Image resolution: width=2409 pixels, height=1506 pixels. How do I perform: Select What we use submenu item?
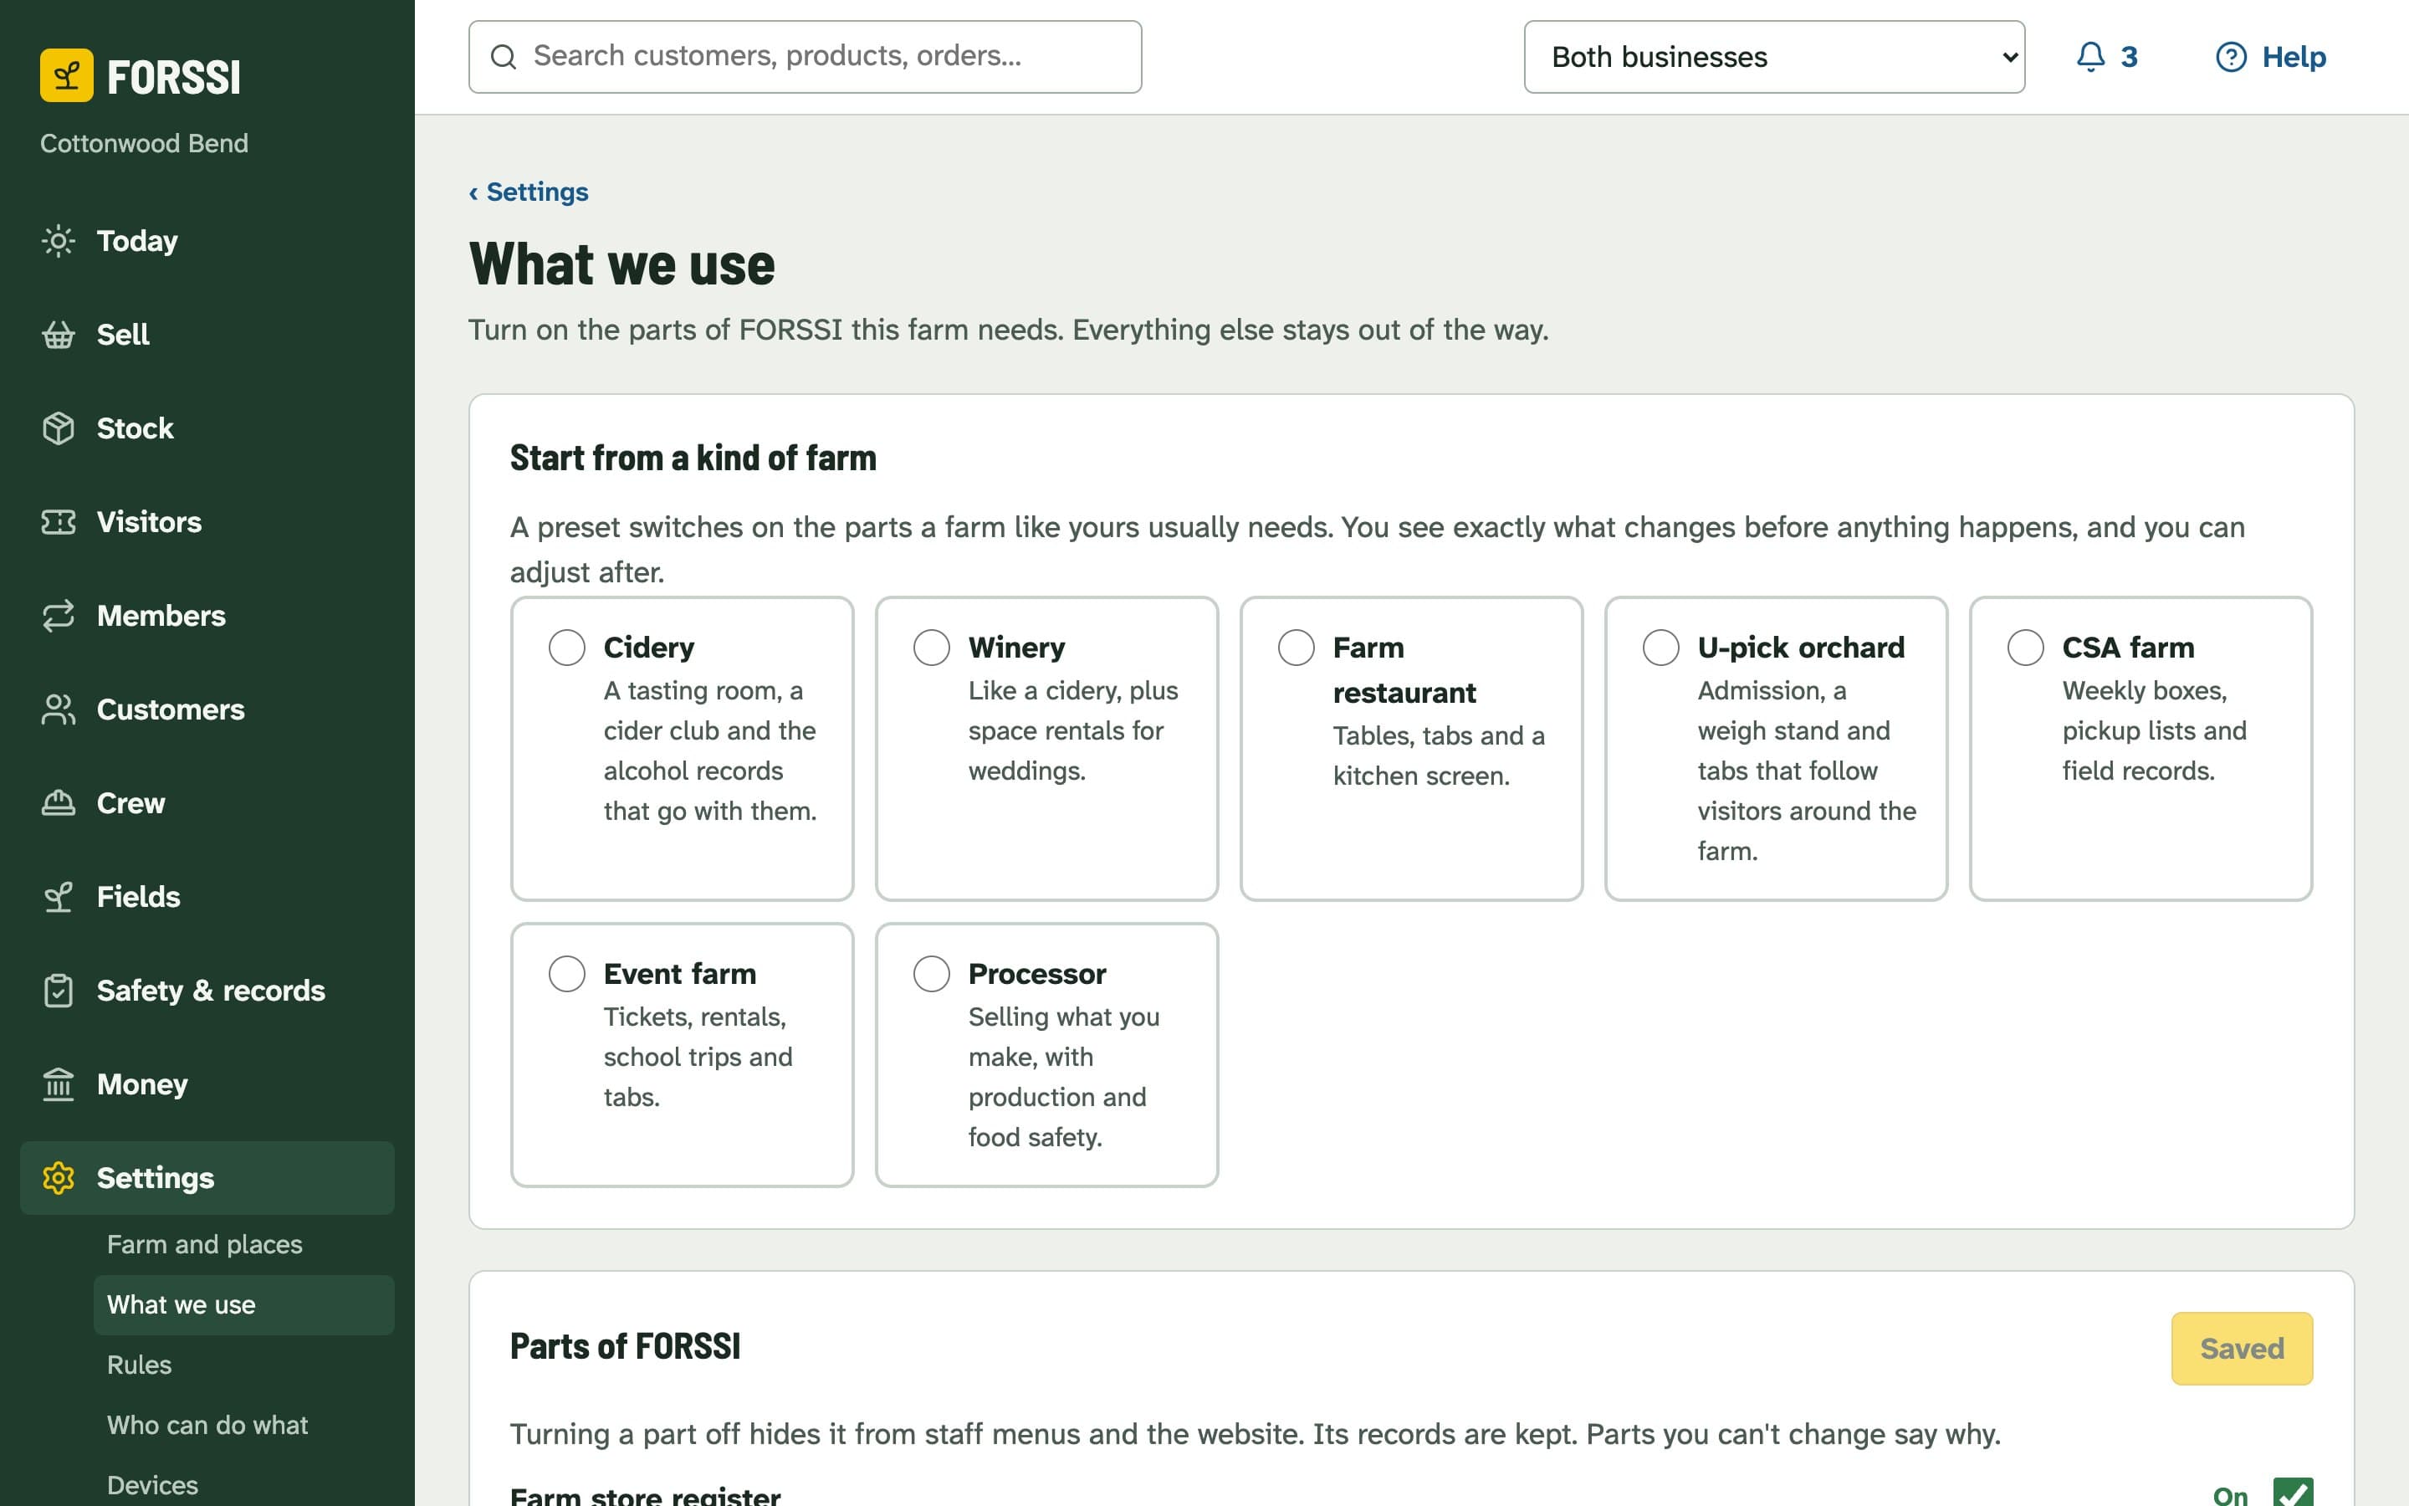pyautogui.click(x=244, y=1305)
